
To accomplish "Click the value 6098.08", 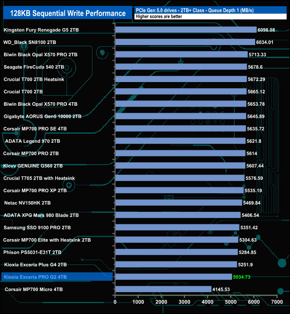I will (x=266, y=30).
